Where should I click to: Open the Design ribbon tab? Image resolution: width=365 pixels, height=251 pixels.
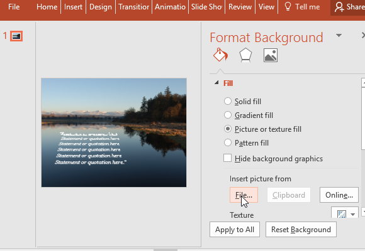[101, 7]
